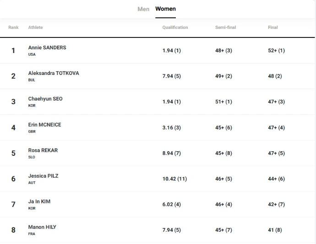Viewport: 316px width, 244px height.
Task: Open athlete Annie SANDERS
Action: point(47,48)
